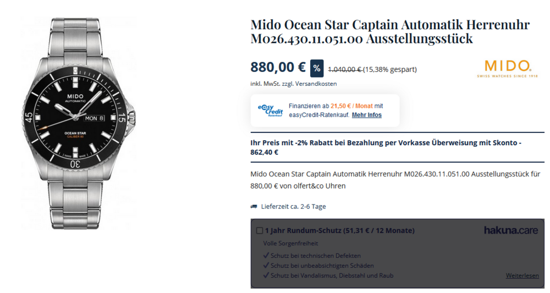Click checkmark beside Schutz bei unbeabsichtigten Schäden
Screen dimensions: 550x293
point(266,266)
